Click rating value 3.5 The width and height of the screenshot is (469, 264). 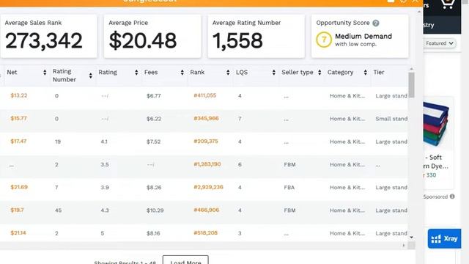click(x=105, y=164)
